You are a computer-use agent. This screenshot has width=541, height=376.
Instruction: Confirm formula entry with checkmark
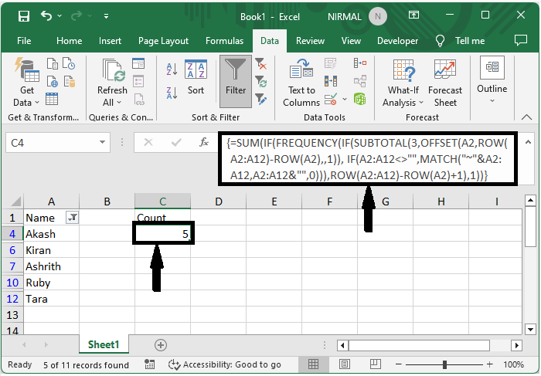pyautogui.click(x=176, y=142)
